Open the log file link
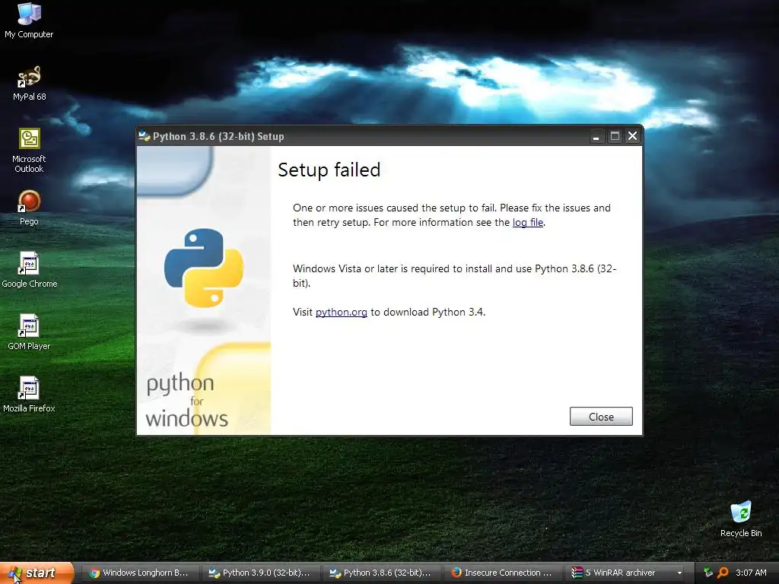Image resolution: width=779 pixels, height=584 pixels. pos(528,223)
